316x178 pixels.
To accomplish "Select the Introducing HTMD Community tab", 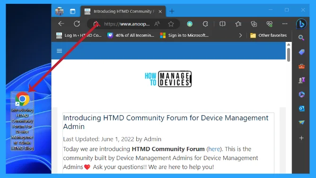I will tap(123, 11).
